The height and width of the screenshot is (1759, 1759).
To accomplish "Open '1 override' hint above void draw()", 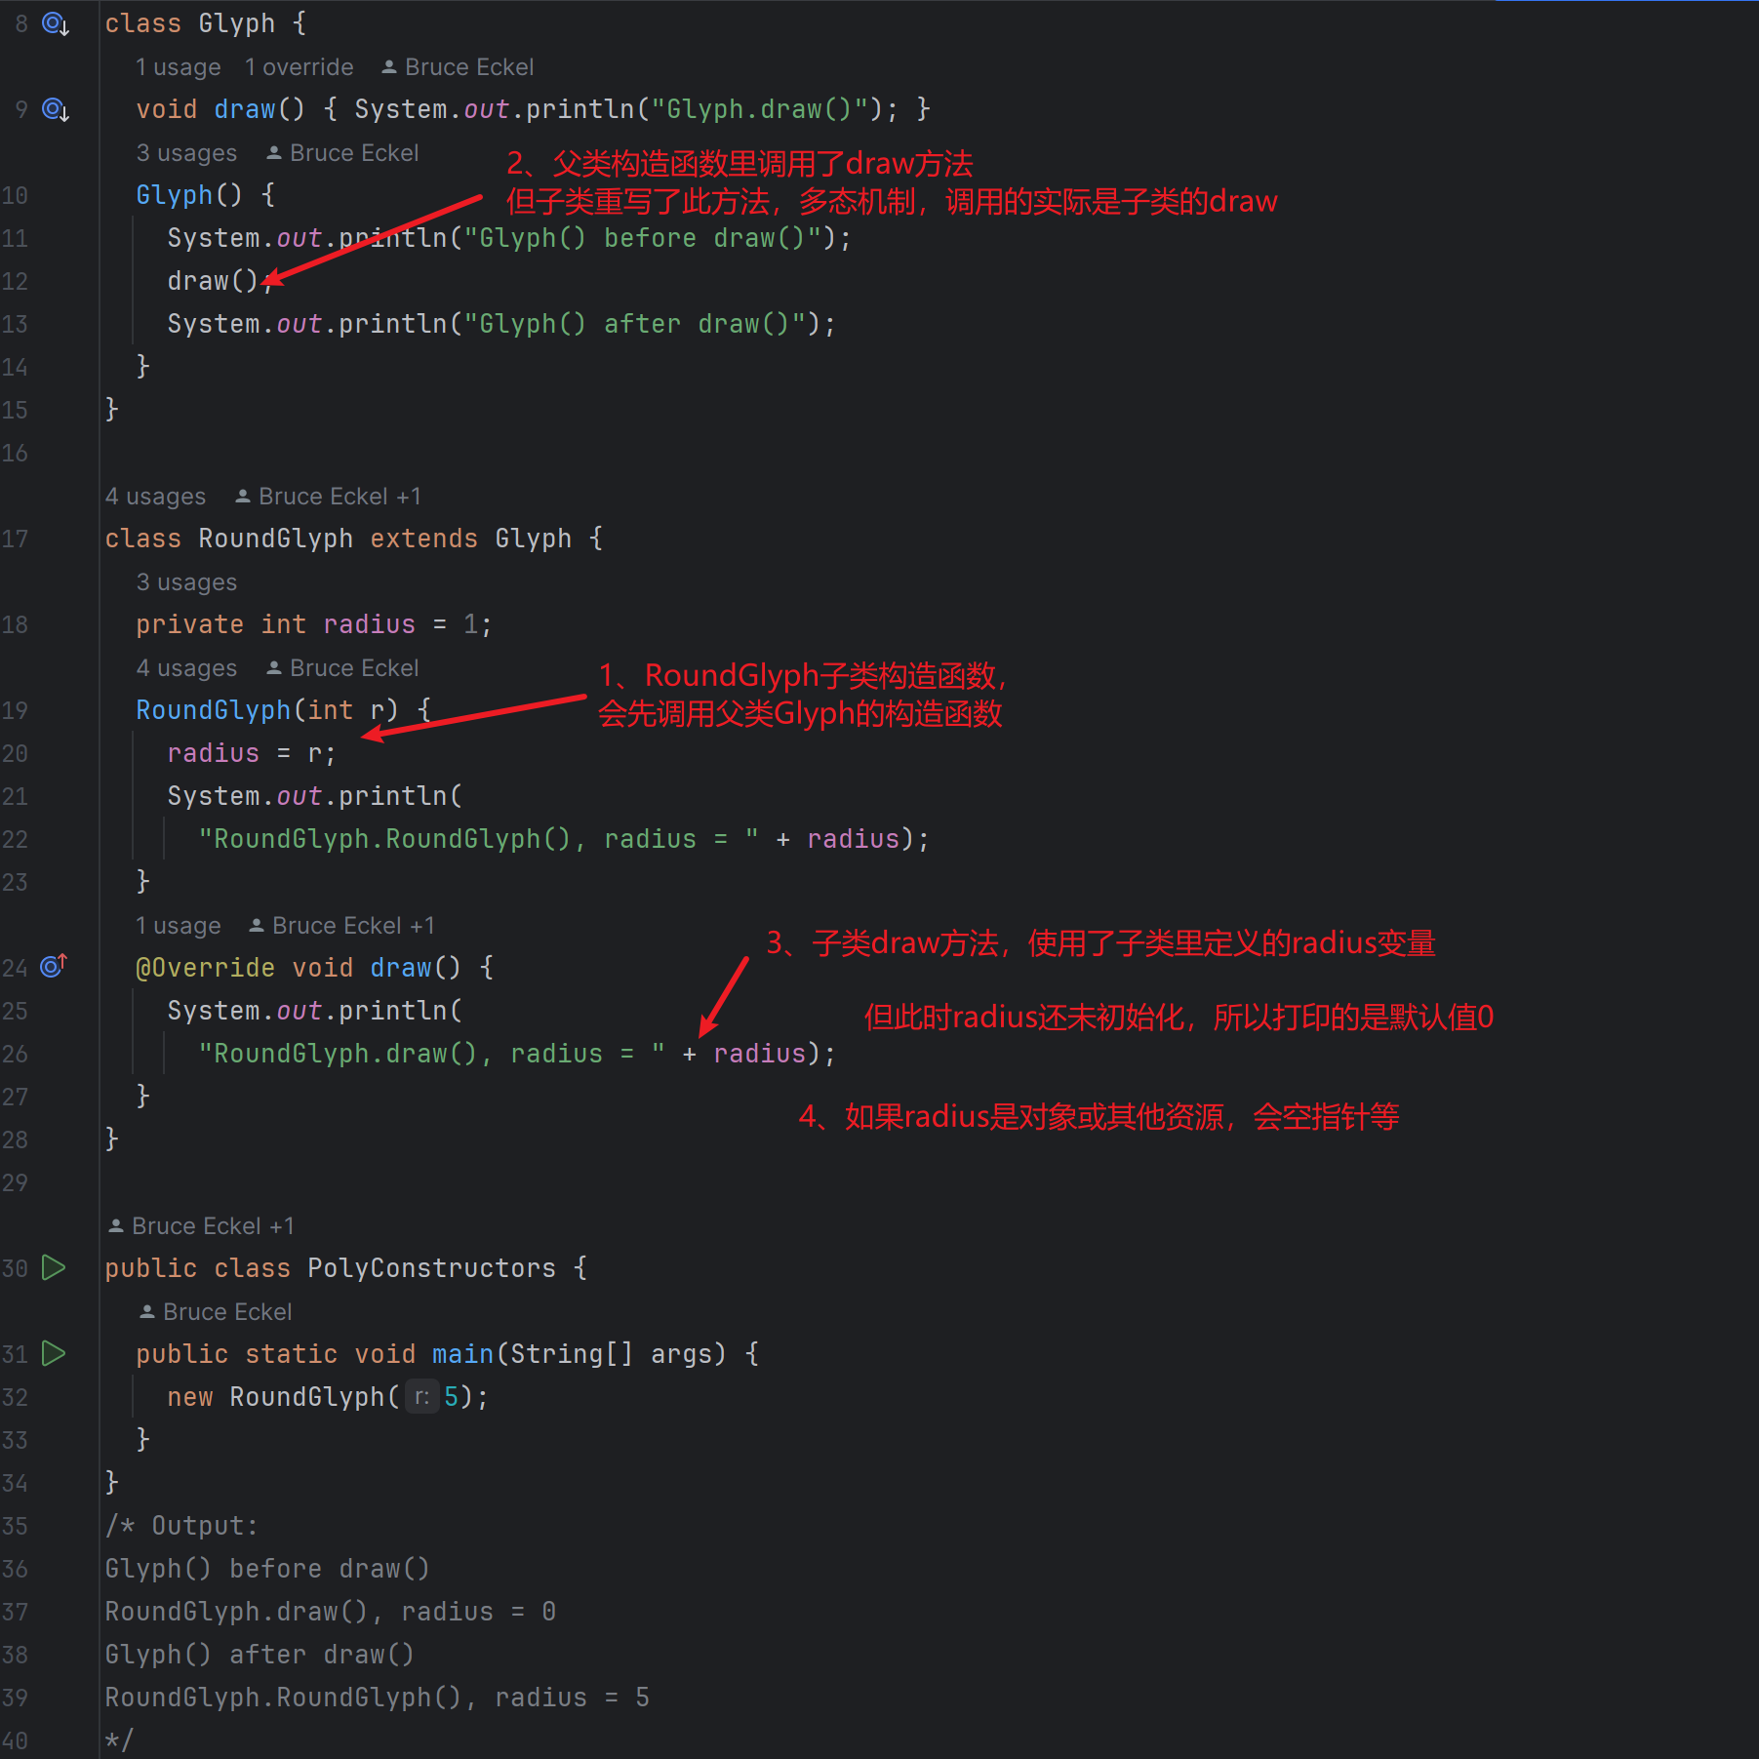I will pyautogui.click(x=300, y=67).
